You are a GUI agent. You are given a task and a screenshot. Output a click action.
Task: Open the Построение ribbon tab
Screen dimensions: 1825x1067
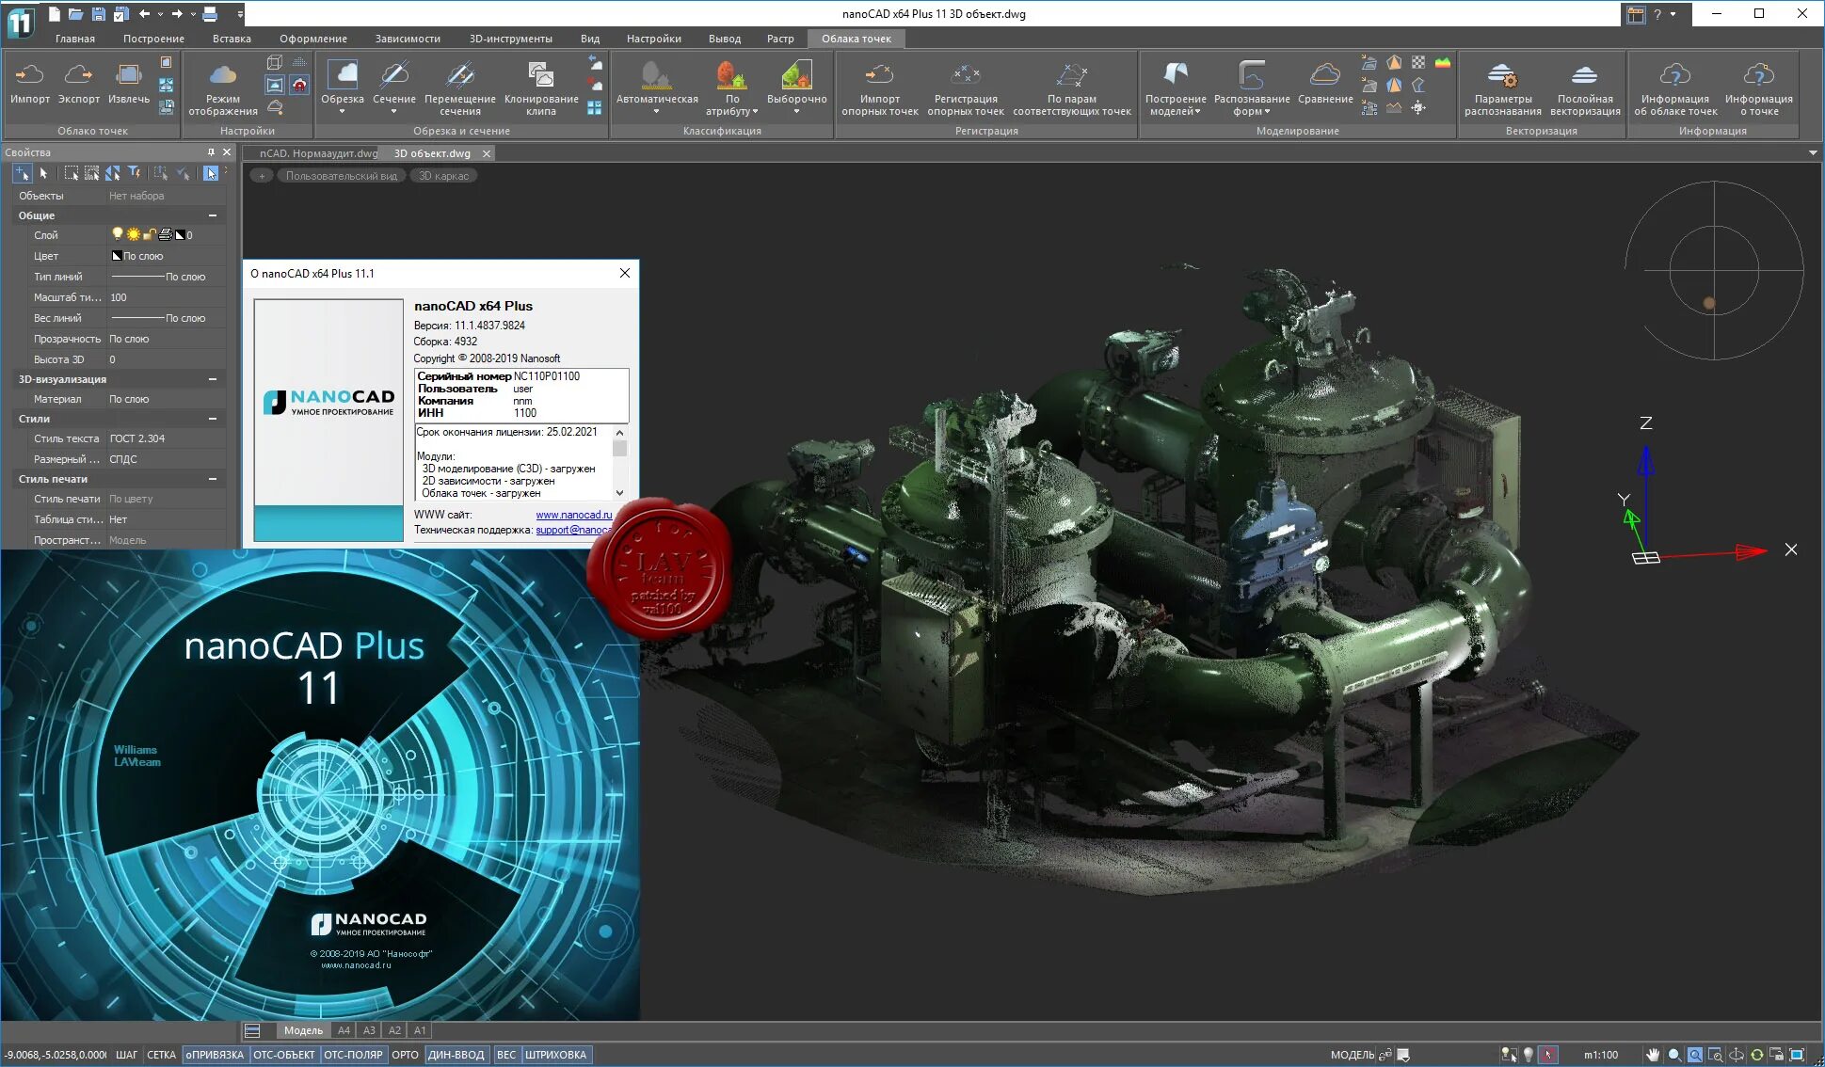coord(153,39)
